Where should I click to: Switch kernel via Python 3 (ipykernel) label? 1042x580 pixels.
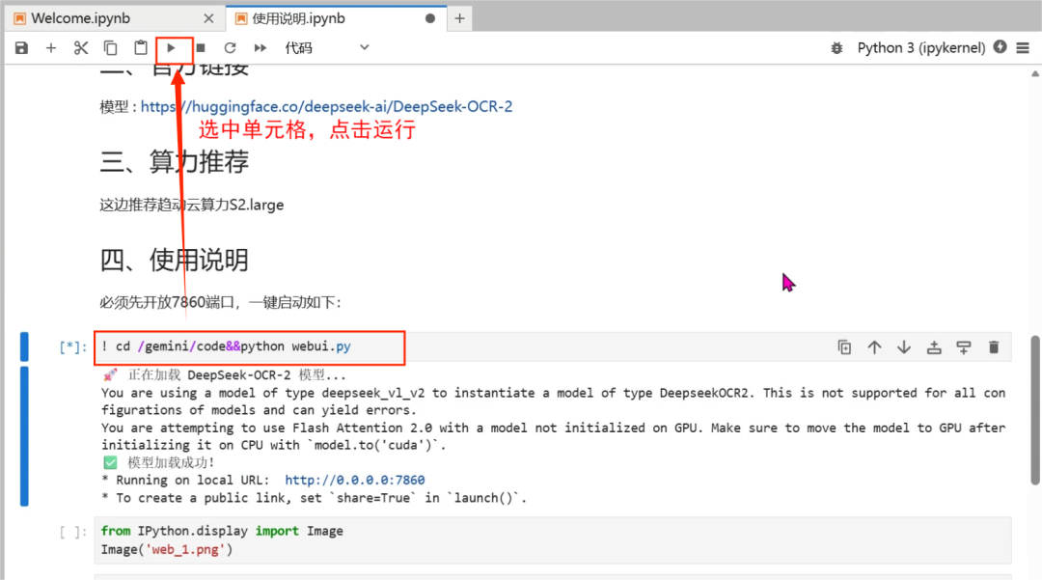tap(921, 48)
